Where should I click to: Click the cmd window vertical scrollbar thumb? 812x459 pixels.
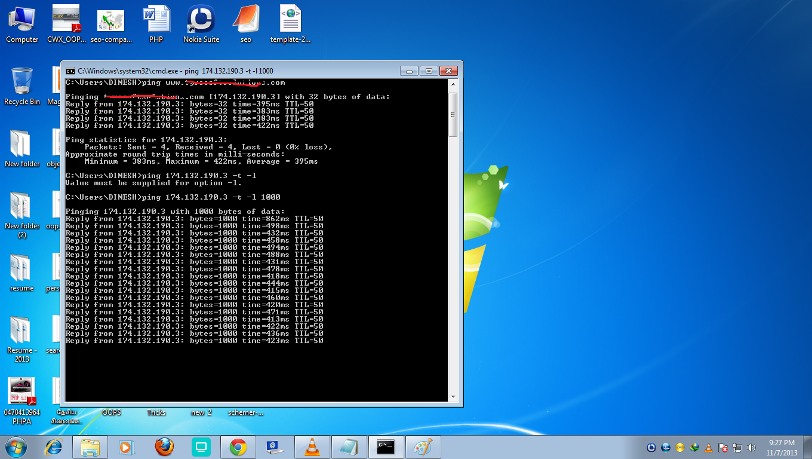(453, 114)
